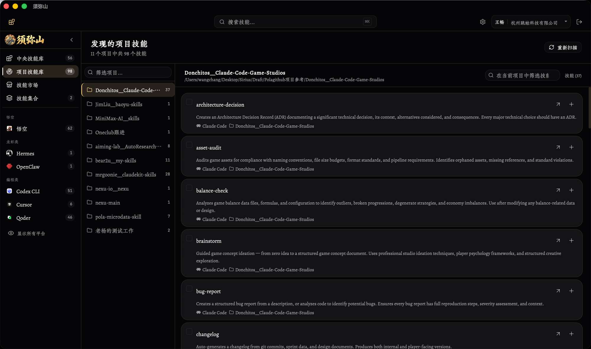This screenshot has width=591, height=349.
Task: Select the nexu-main project
Action: (128, 203)
